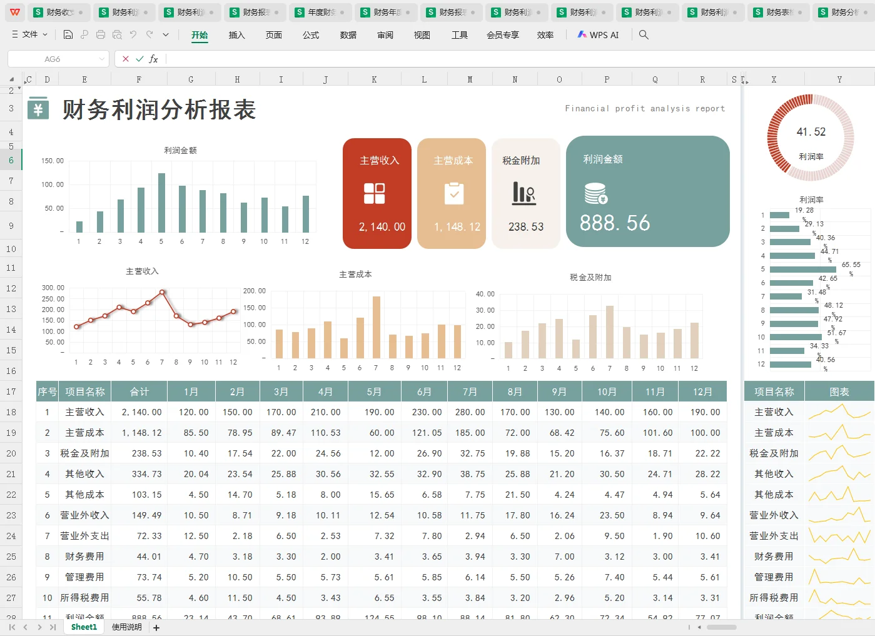Launch WPS AI
Viewport: 875px width, 636px height.
(598, 35)
